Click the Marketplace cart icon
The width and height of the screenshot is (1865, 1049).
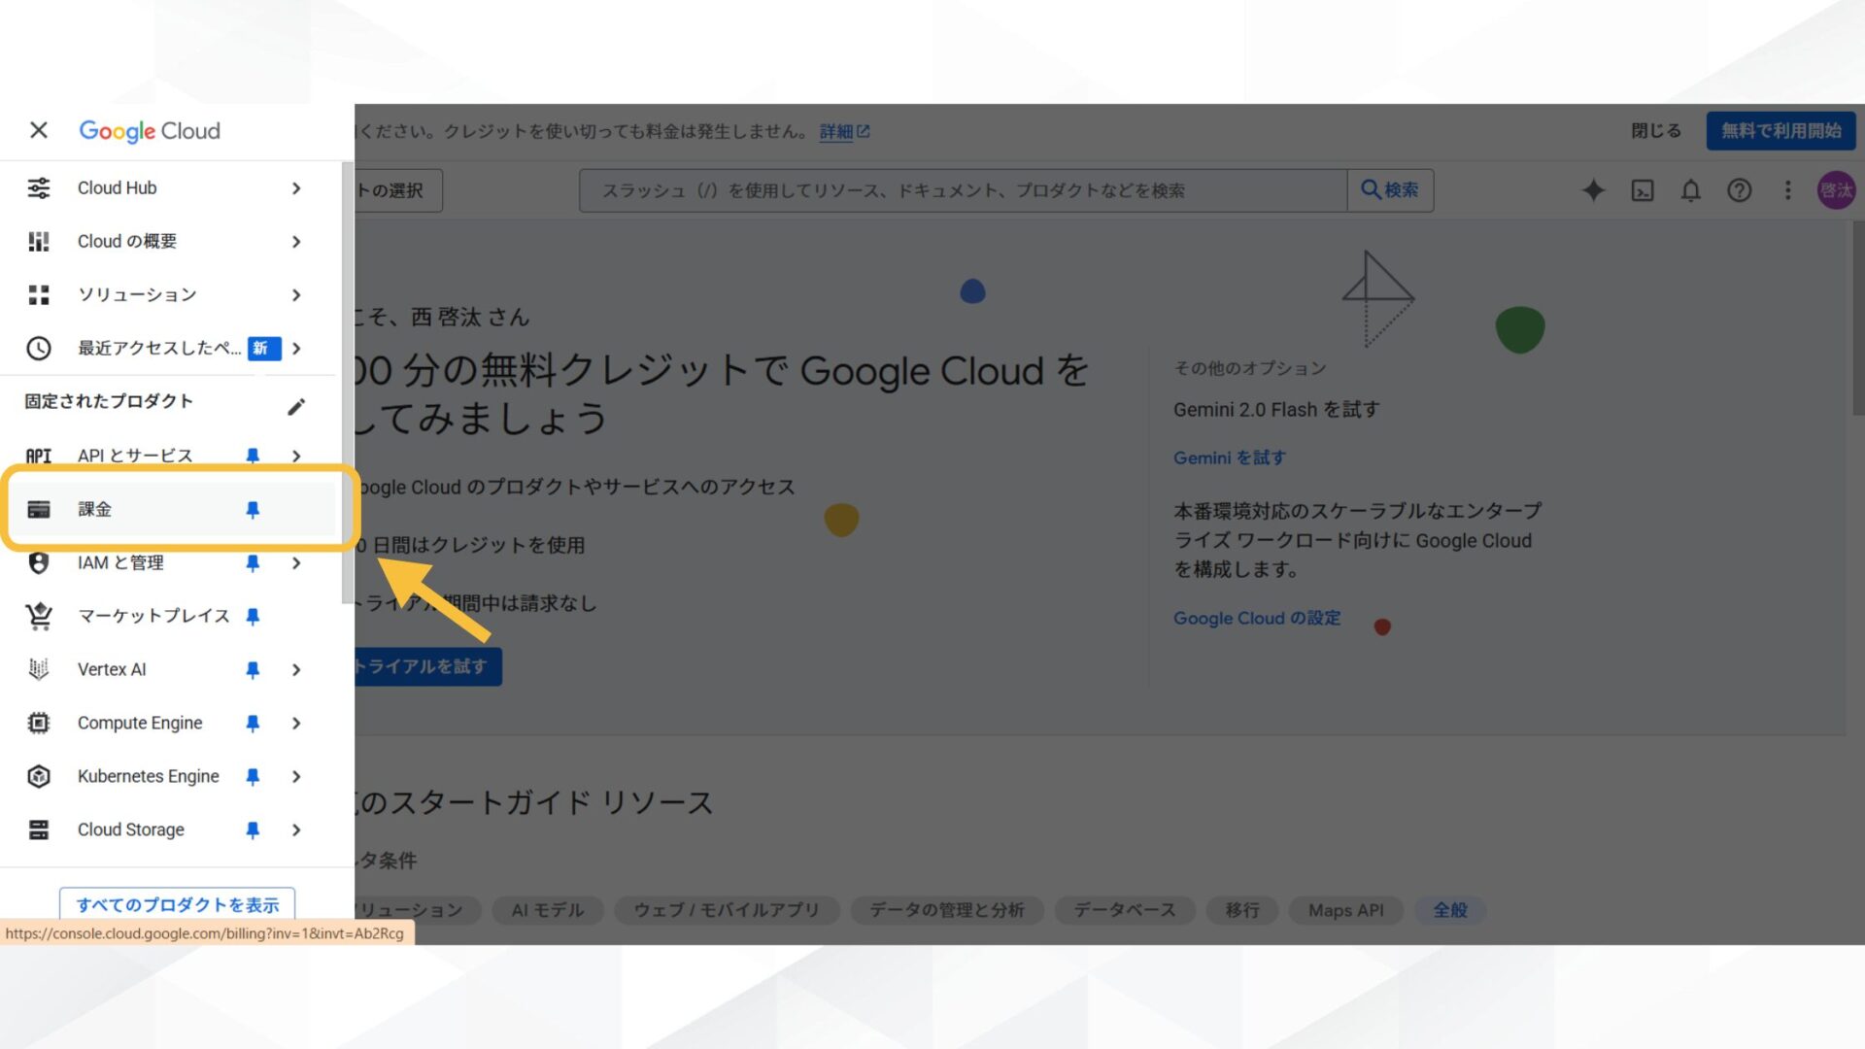click(x=38, y=616)
